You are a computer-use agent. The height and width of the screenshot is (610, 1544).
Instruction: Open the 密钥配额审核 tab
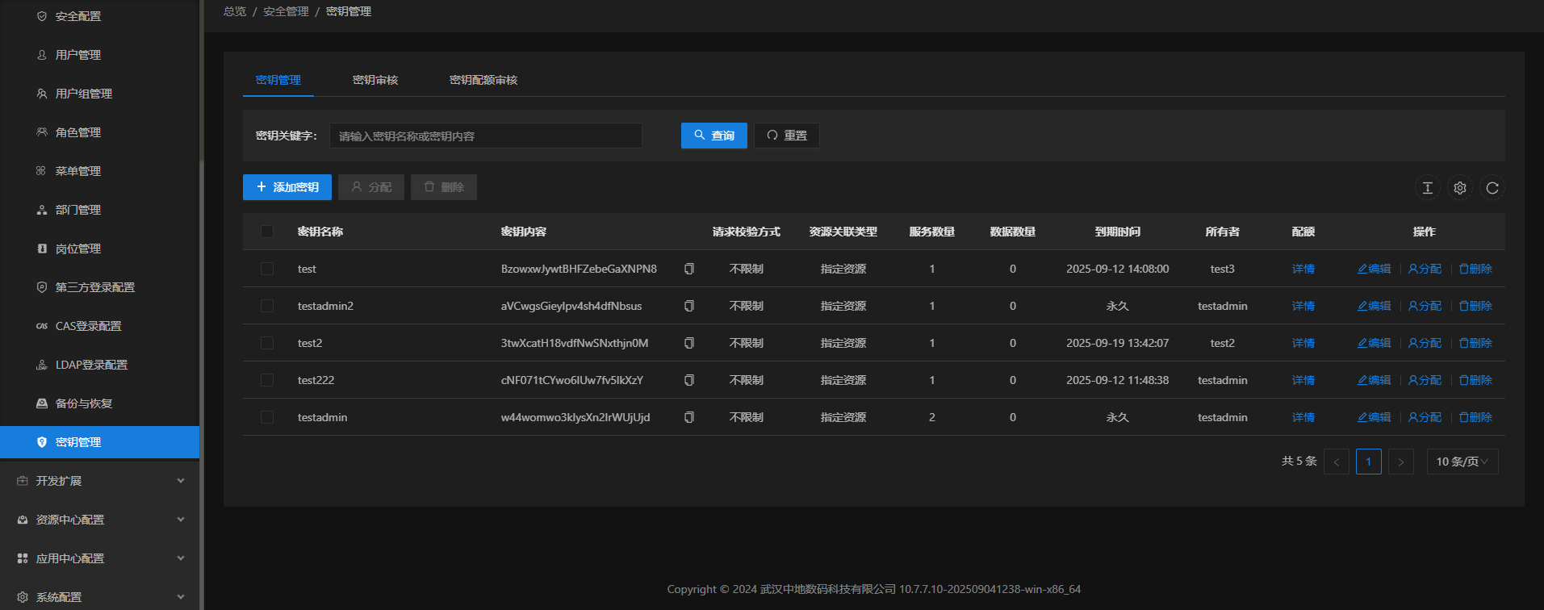click(483, 80)
